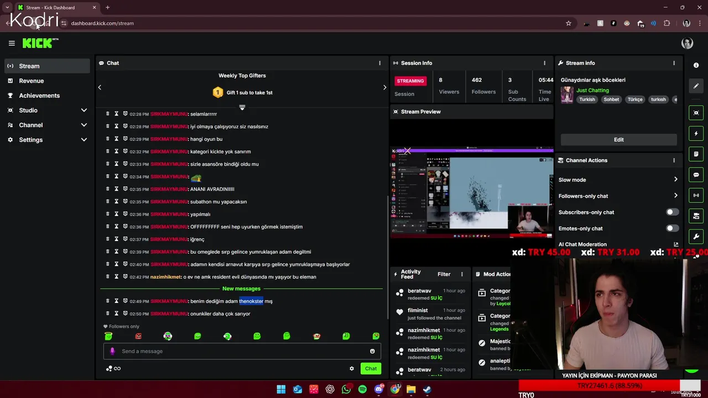This screenshot has width=708, height=398.
Task: Select the Sohbet stream tag
Action: 611,99
